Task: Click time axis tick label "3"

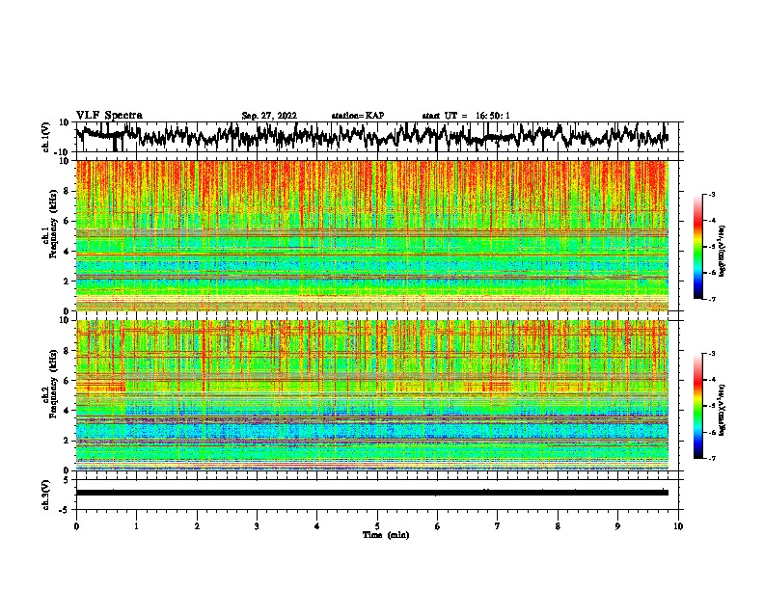Action: (x=257, y=526)
